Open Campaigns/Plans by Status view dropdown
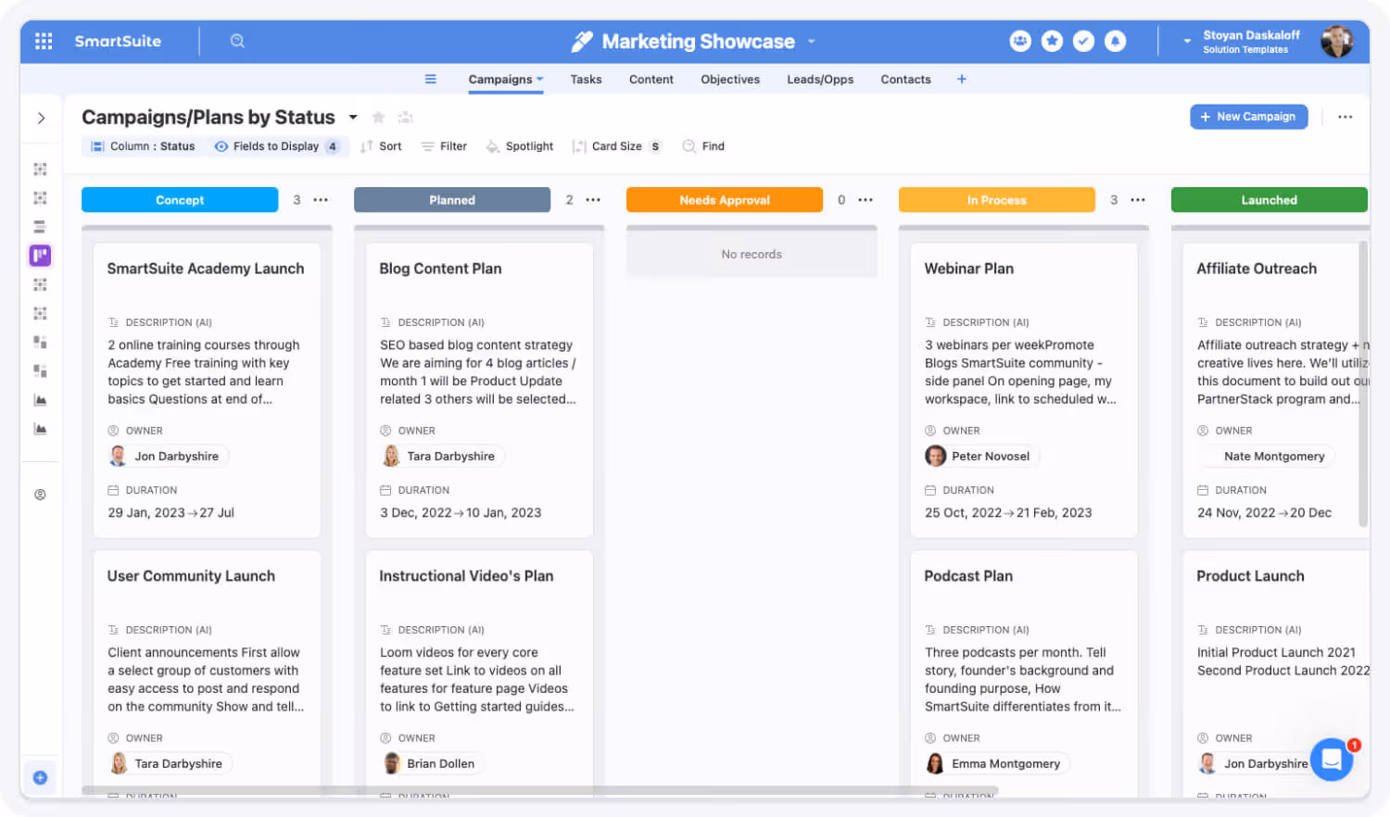Screen dimensions: 1390x817 click(x=353, y=118)
